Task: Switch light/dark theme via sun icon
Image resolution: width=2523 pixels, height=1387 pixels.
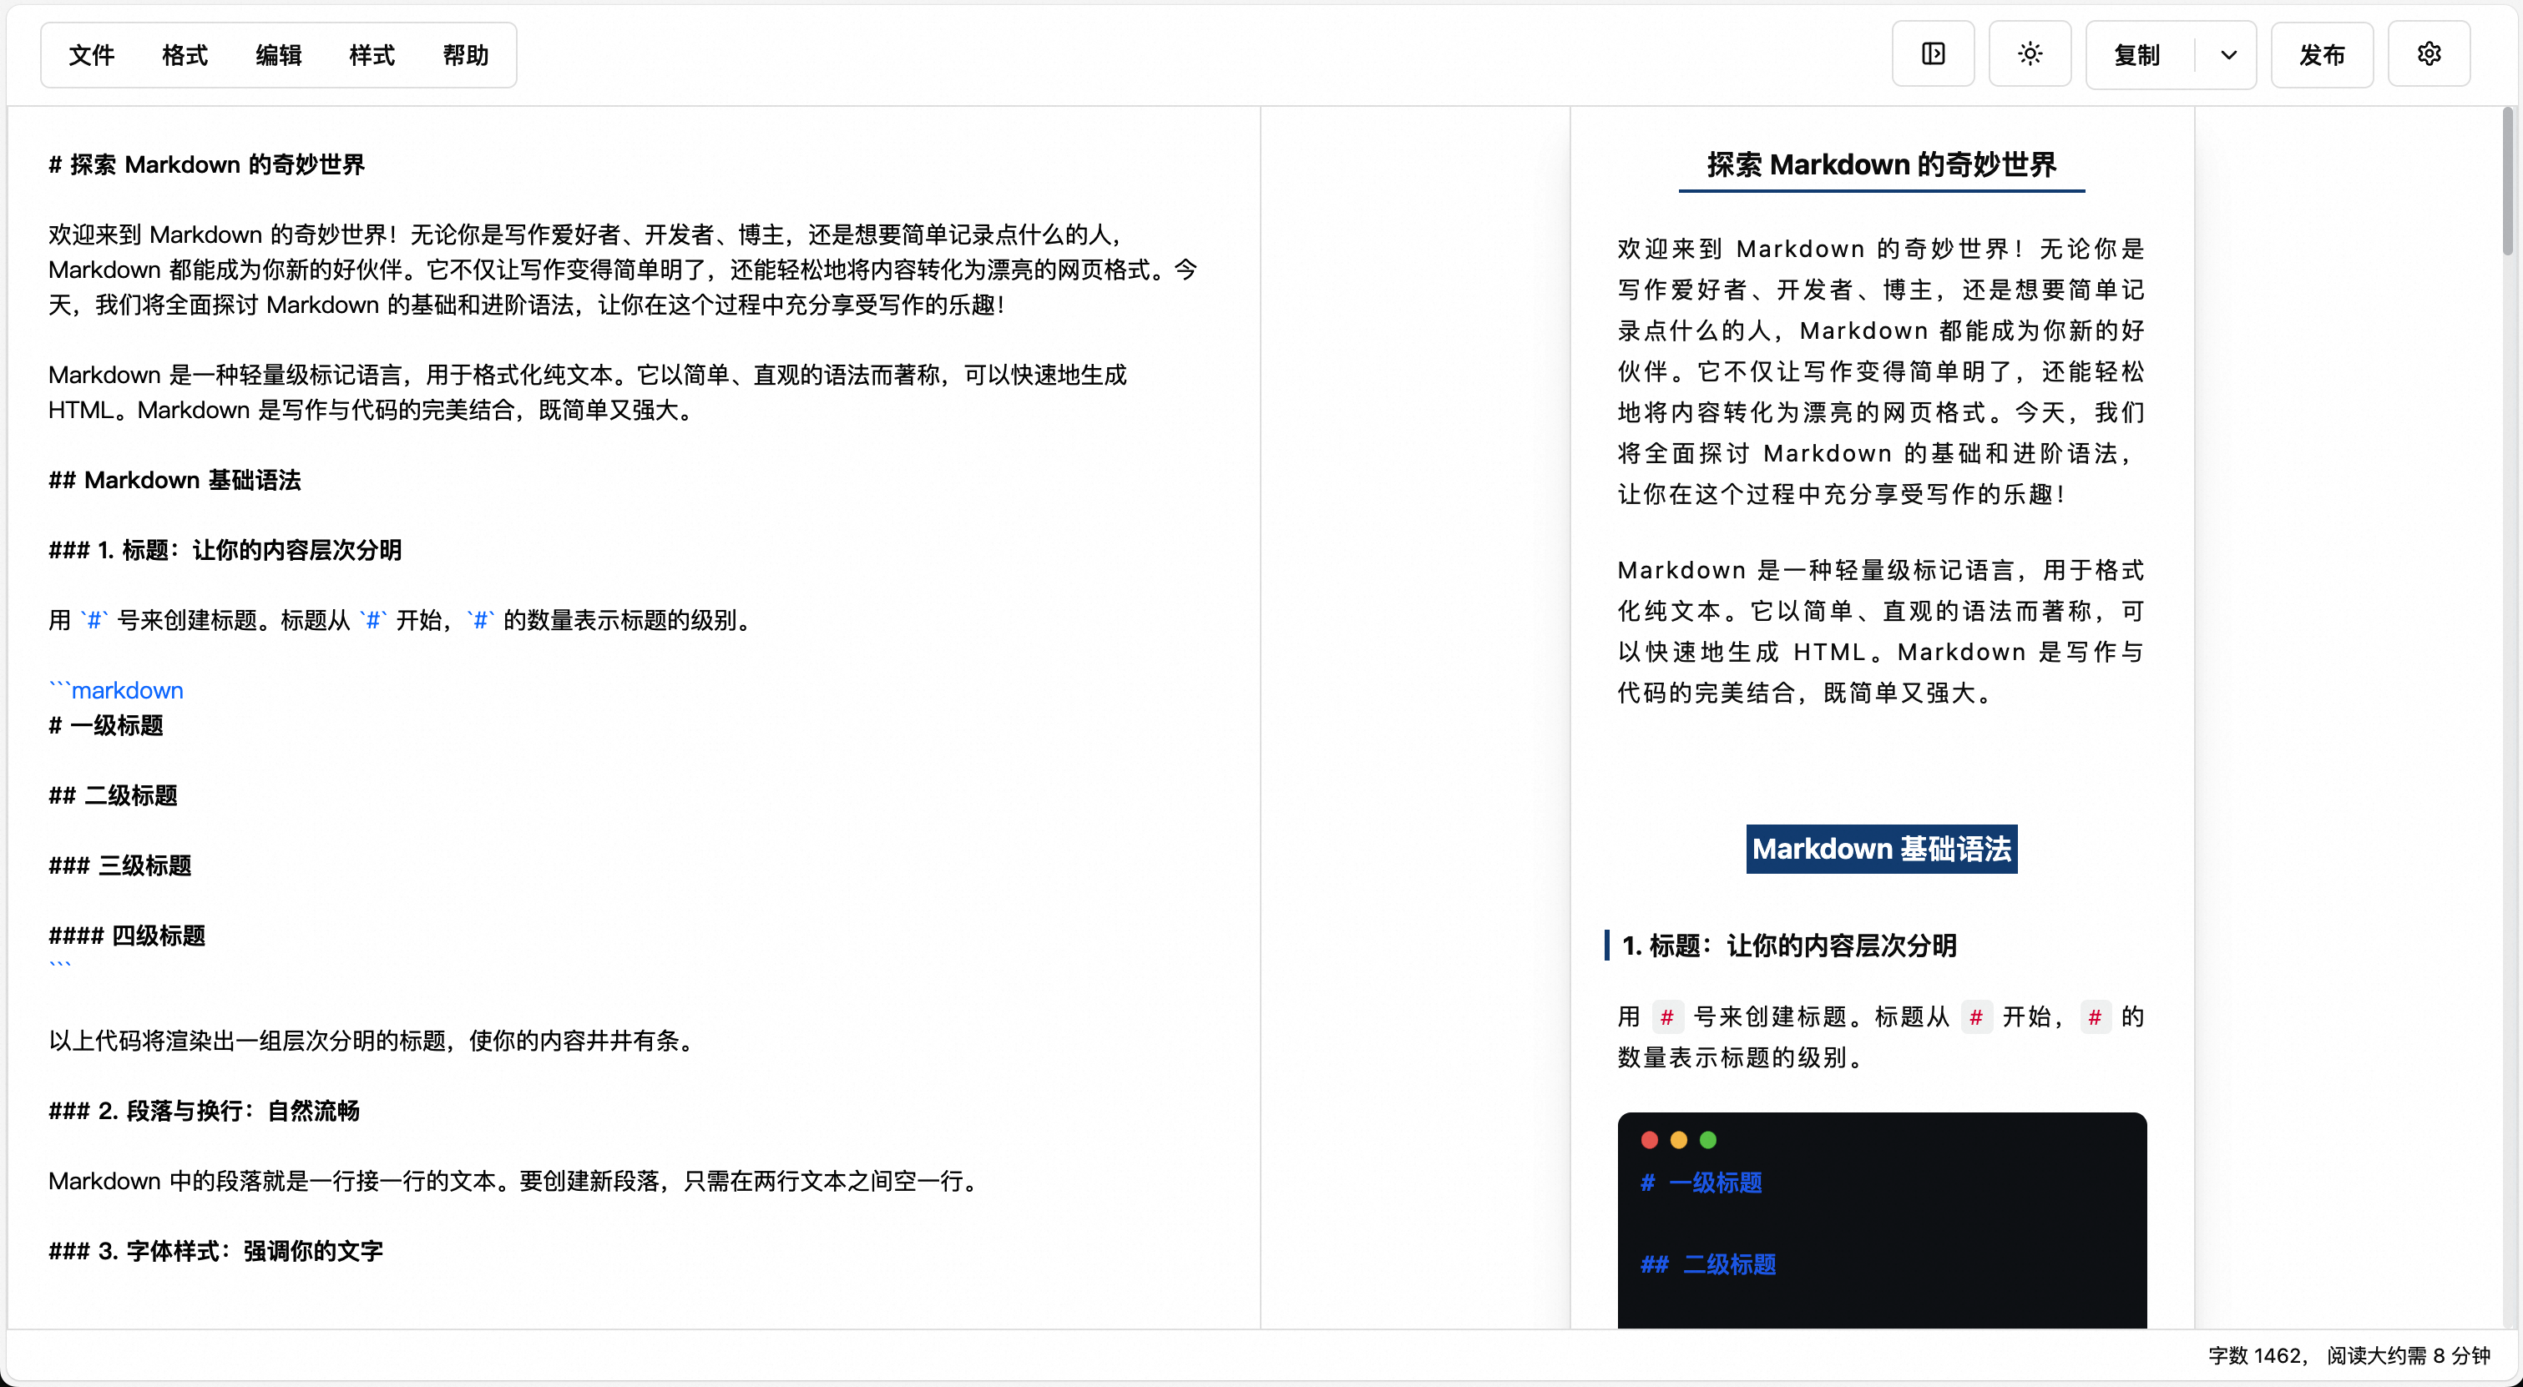Action: [x=2030, y=54]
